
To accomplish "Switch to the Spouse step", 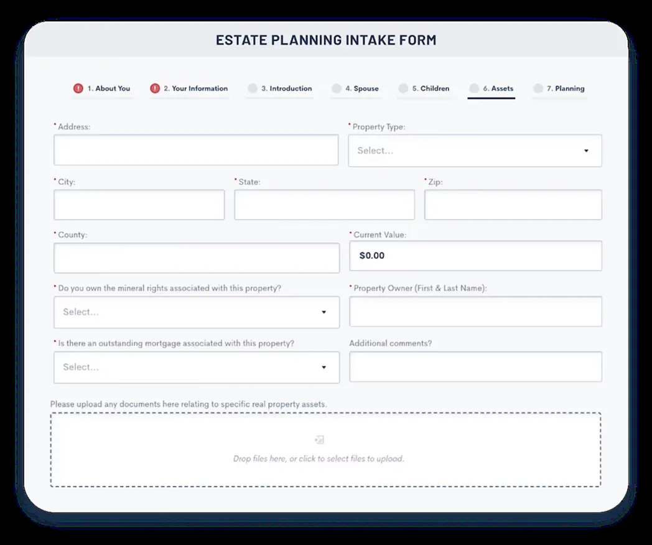I will (363, 88).
